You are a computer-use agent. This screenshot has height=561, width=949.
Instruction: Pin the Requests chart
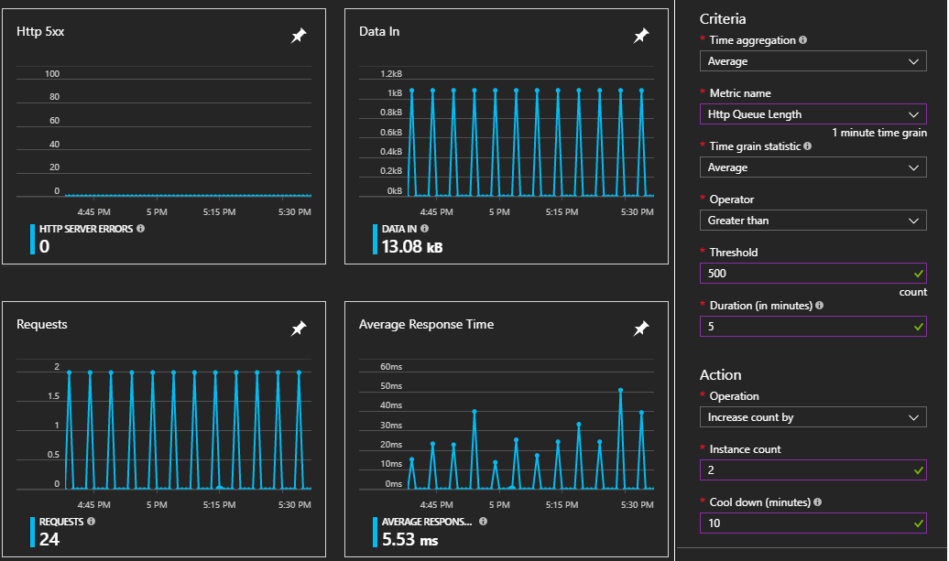[x=299, y=328]
